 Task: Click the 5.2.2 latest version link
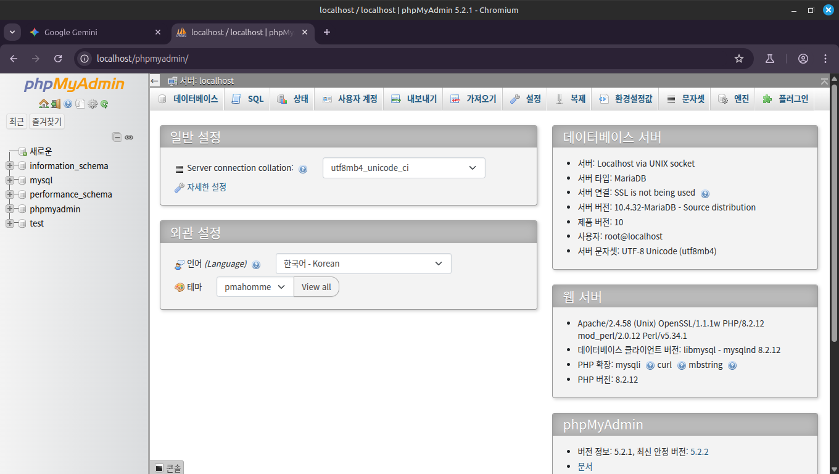tap(700, 452)
